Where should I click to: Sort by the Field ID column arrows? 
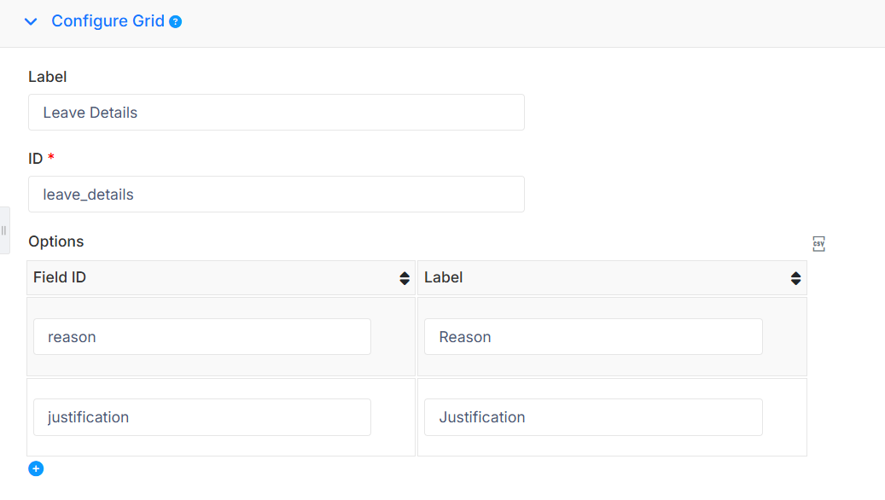pyautogui.click(x=405, y=278)
